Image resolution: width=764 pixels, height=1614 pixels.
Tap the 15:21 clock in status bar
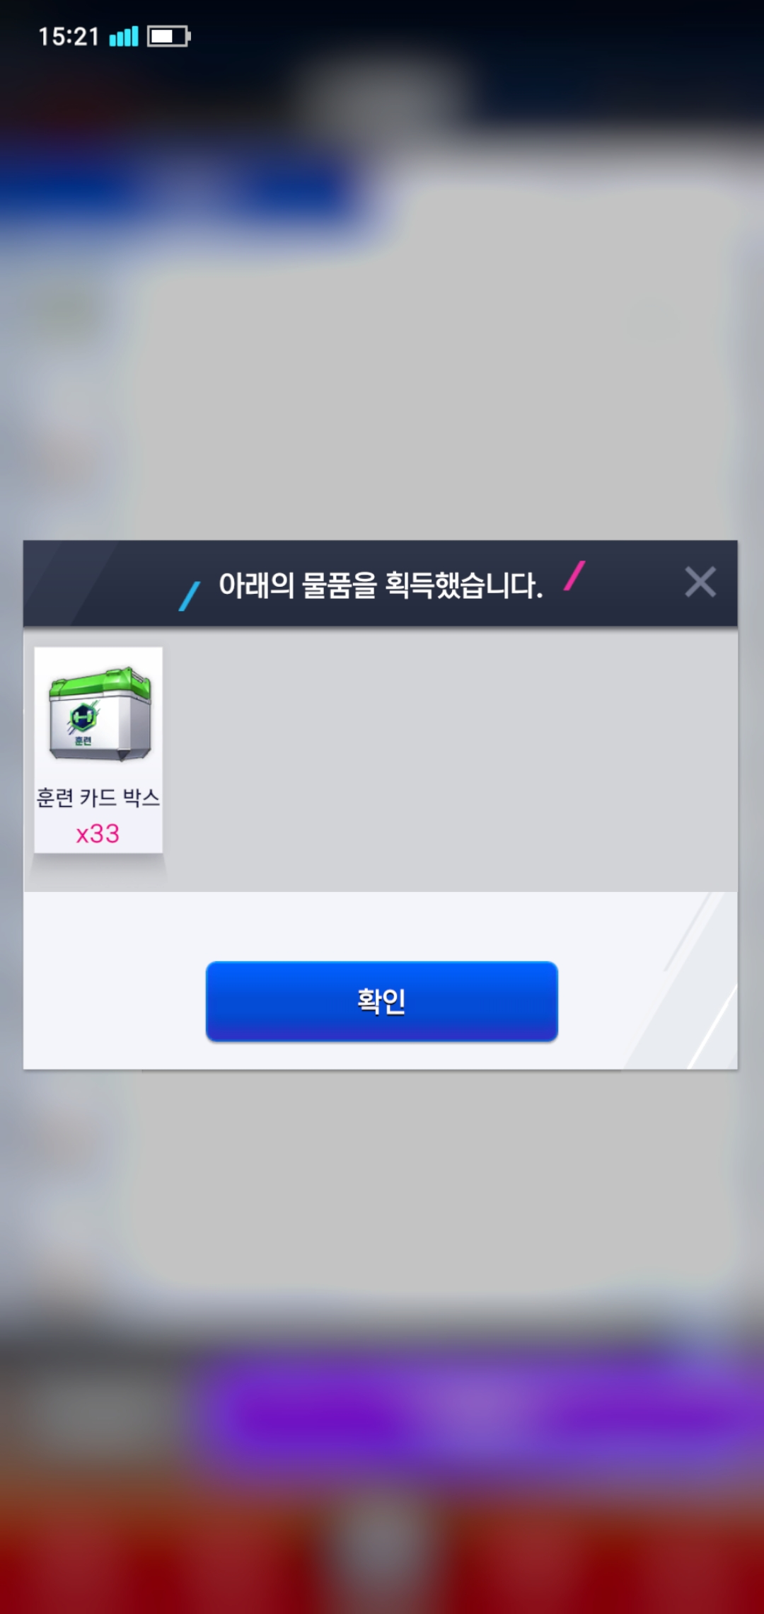[x=69, y=36]
